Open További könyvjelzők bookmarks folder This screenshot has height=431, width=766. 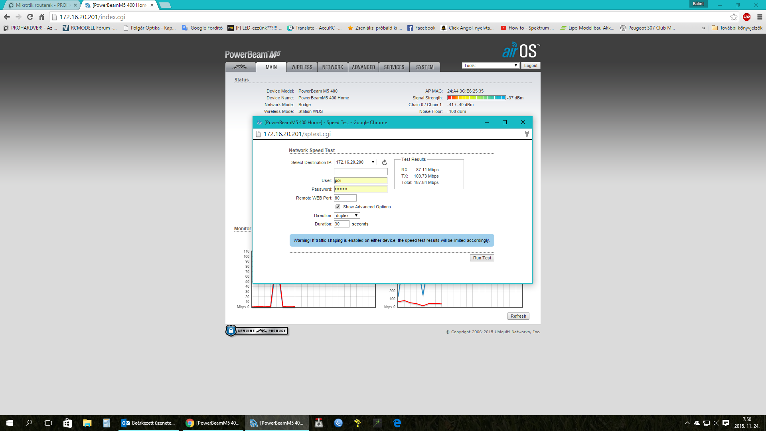click(x=737, y=28)
